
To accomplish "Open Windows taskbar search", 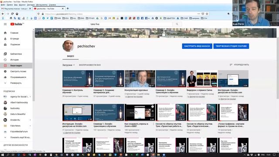I will tap(8, 155).
